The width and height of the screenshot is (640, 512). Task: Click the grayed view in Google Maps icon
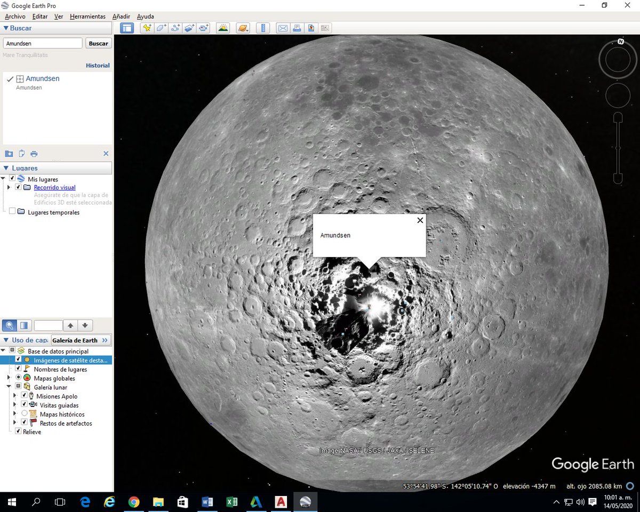325,28
